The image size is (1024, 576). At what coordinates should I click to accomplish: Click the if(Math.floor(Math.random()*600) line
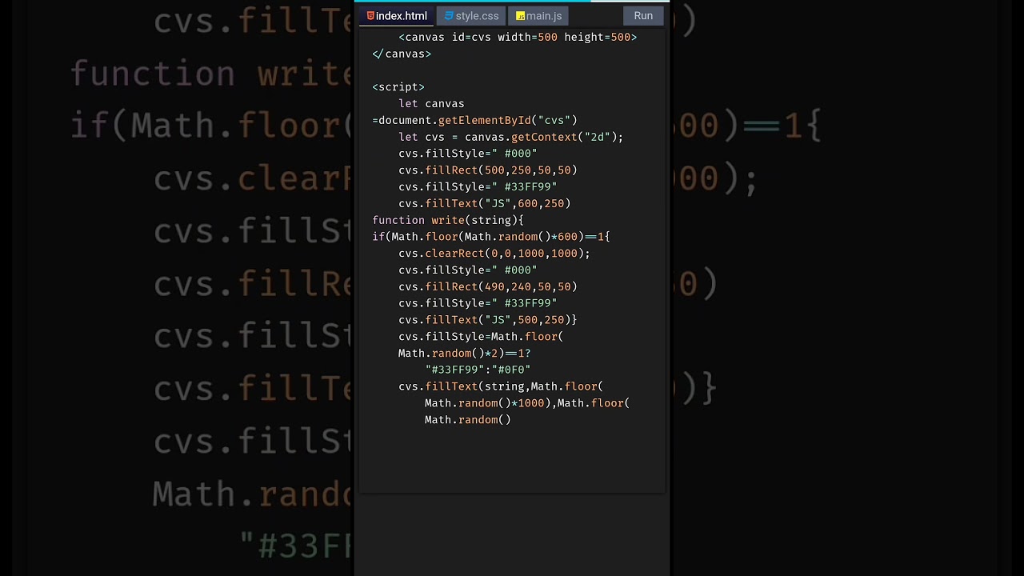tap(491, 237)
